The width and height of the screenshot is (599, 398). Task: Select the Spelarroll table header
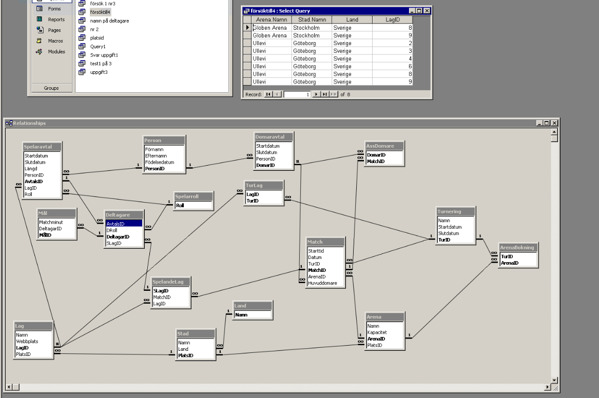(194, 196)
